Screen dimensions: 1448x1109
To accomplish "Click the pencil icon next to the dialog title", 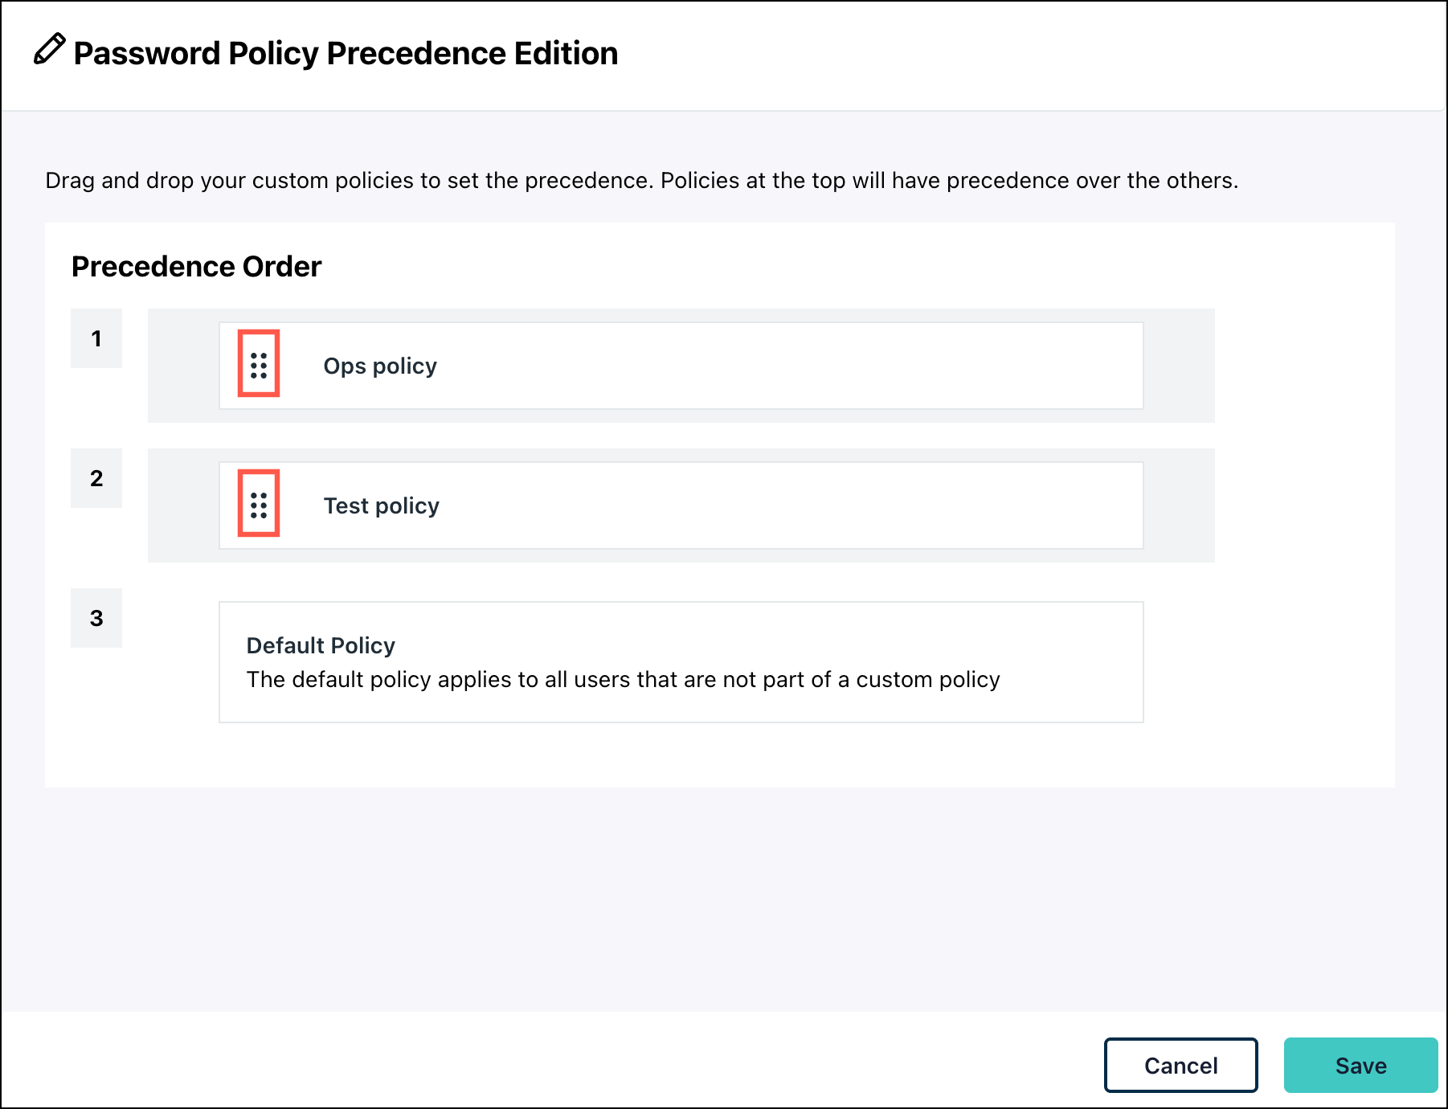I will pos(49,51).
